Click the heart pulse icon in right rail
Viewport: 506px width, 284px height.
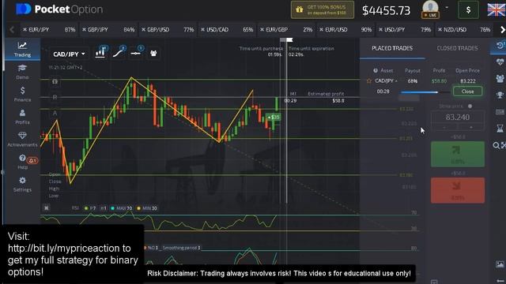(500, 62)
